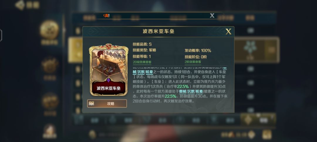Select the topmost gold sidebar medallion
This screenshot has height=142, width=317.
click(49, 30)
